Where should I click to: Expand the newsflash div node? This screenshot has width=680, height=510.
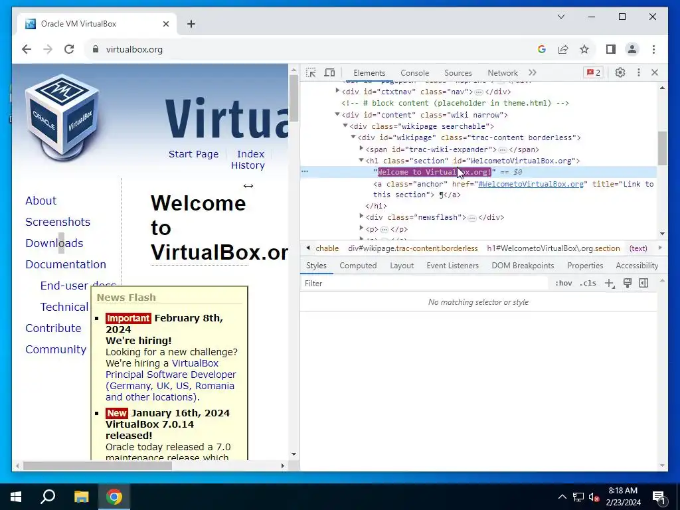(362, 216)
